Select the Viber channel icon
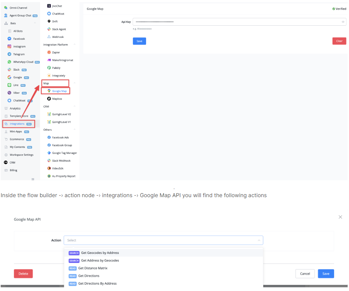The image size is (349, 291). coord(9,93)
